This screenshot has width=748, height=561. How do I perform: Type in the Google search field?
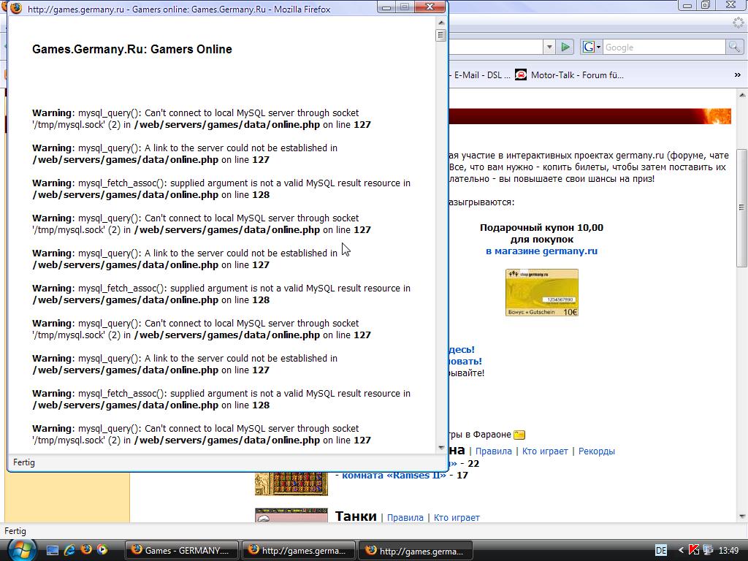click(x=662, y=47)
